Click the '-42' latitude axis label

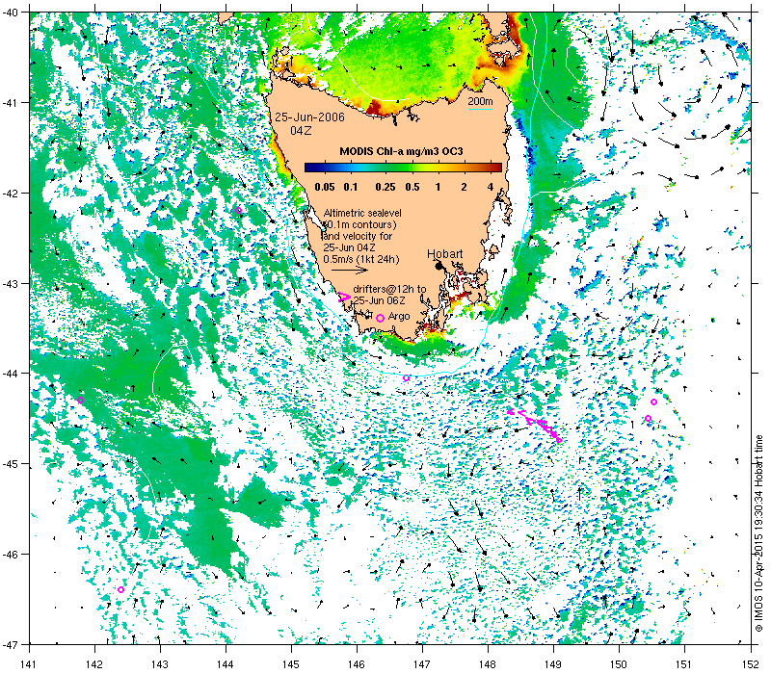(9, 194)
